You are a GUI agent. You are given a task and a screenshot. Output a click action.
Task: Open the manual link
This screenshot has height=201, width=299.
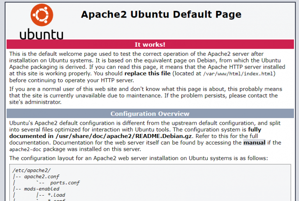(x=254, y=143)
